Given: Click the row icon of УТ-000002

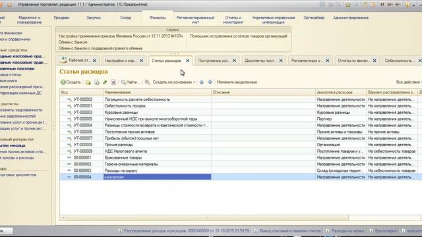Looking at the screenshot, I should point(69,99).
